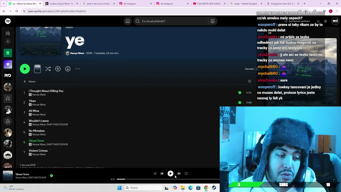Open Spotify home via the logo
Viewport: 341px width, 192px height.
[8, 21]
